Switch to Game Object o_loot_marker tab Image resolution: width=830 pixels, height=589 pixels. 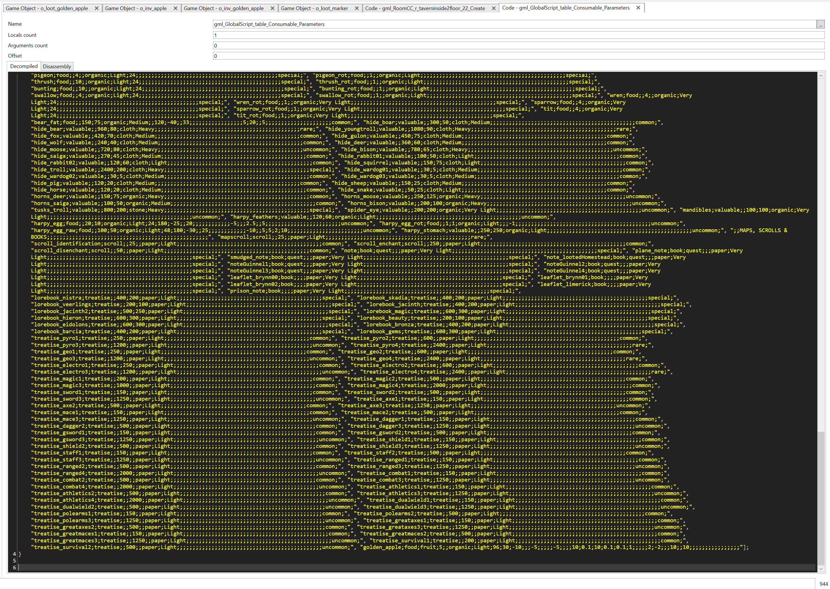click(x=314, y=8)
